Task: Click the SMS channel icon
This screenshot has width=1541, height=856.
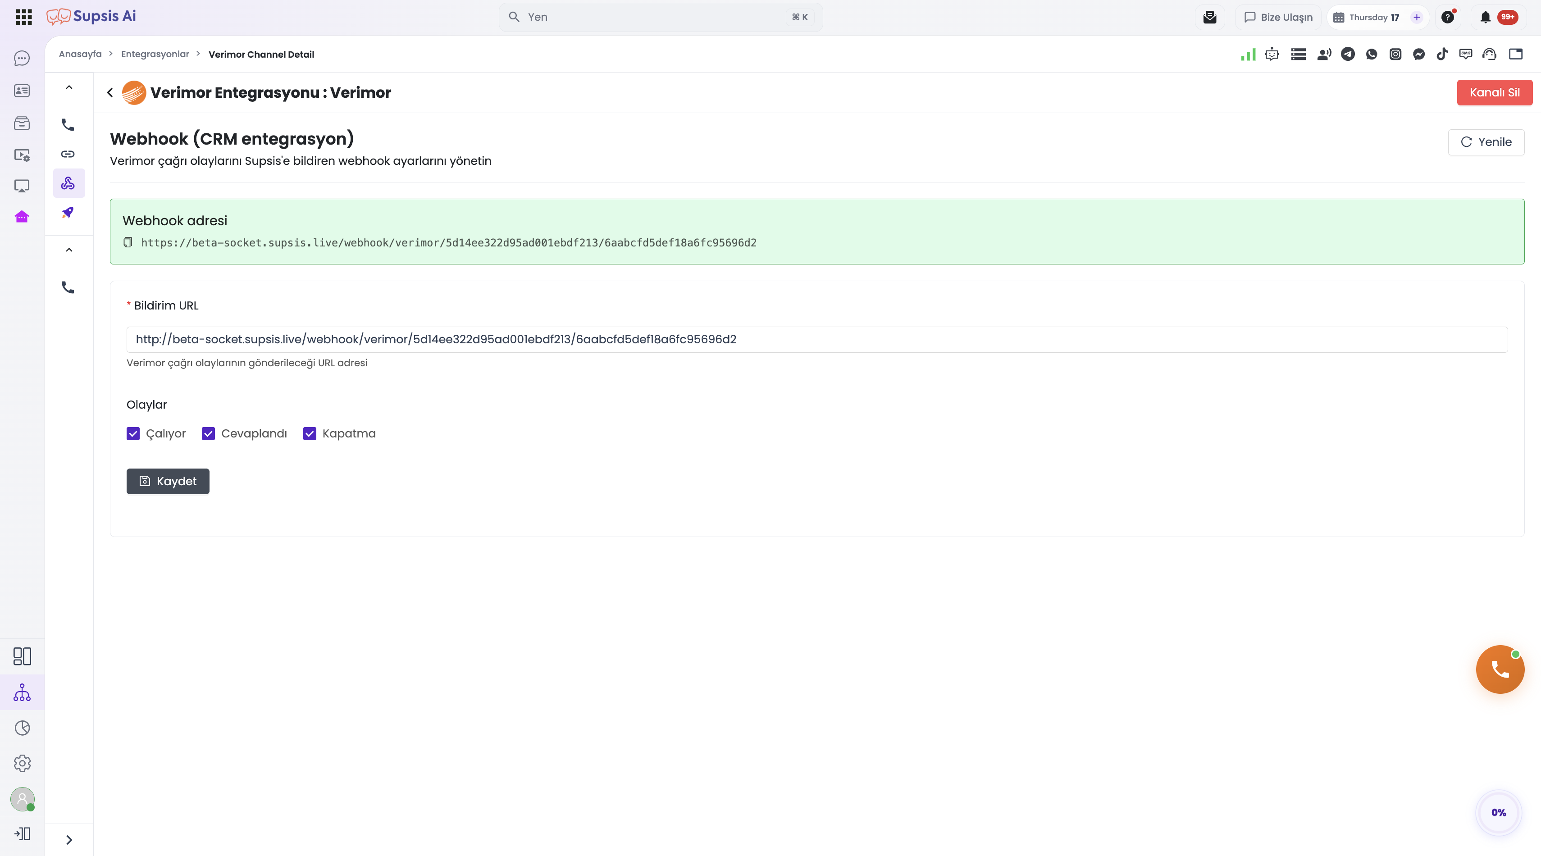Action: coord(1466,55)
